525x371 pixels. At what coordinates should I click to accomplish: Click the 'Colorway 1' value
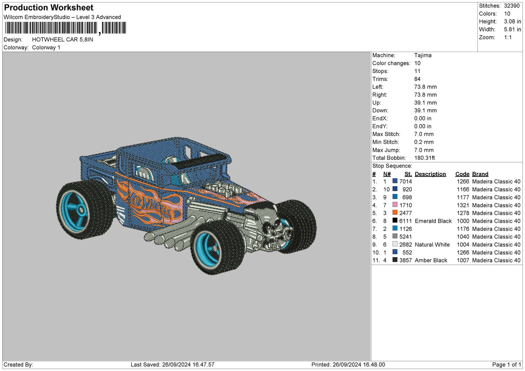46,47
